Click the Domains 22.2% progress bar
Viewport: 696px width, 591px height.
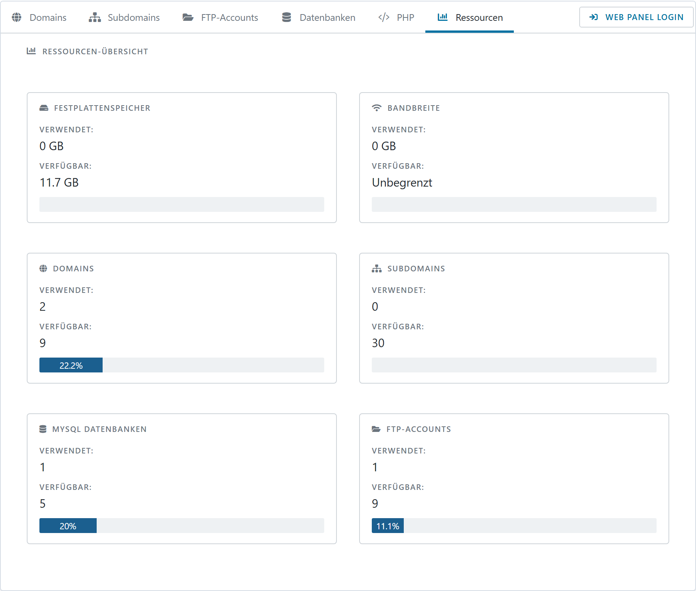(182, 365)
